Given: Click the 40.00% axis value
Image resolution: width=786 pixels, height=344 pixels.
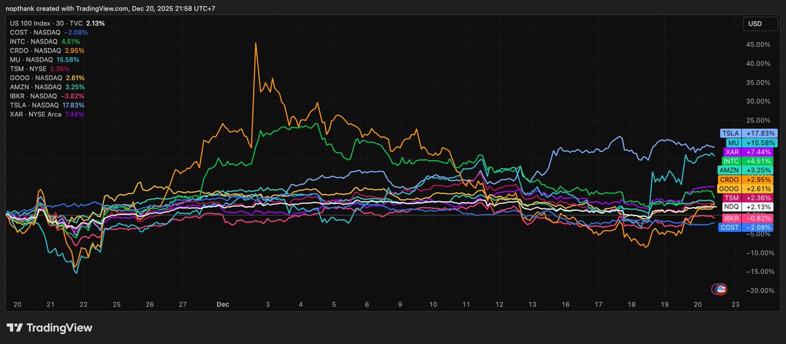Looking at the screenshot, I should coord(758,64).
